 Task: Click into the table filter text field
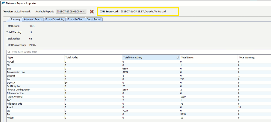129,52
